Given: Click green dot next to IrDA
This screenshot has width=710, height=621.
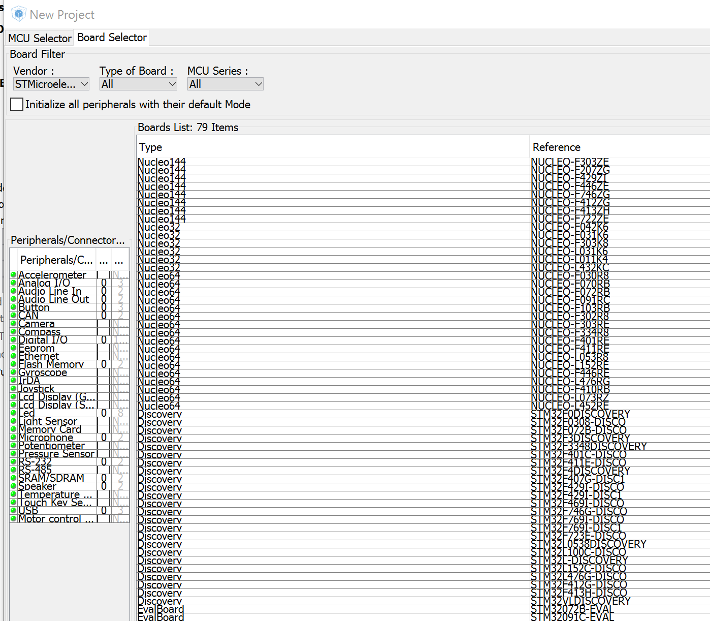Looking at the screenshot, I should (14, 381).
